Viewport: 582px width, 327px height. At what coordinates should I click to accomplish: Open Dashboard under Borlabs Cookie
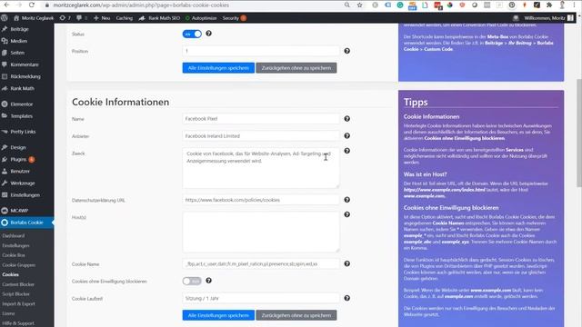(14, 236)
